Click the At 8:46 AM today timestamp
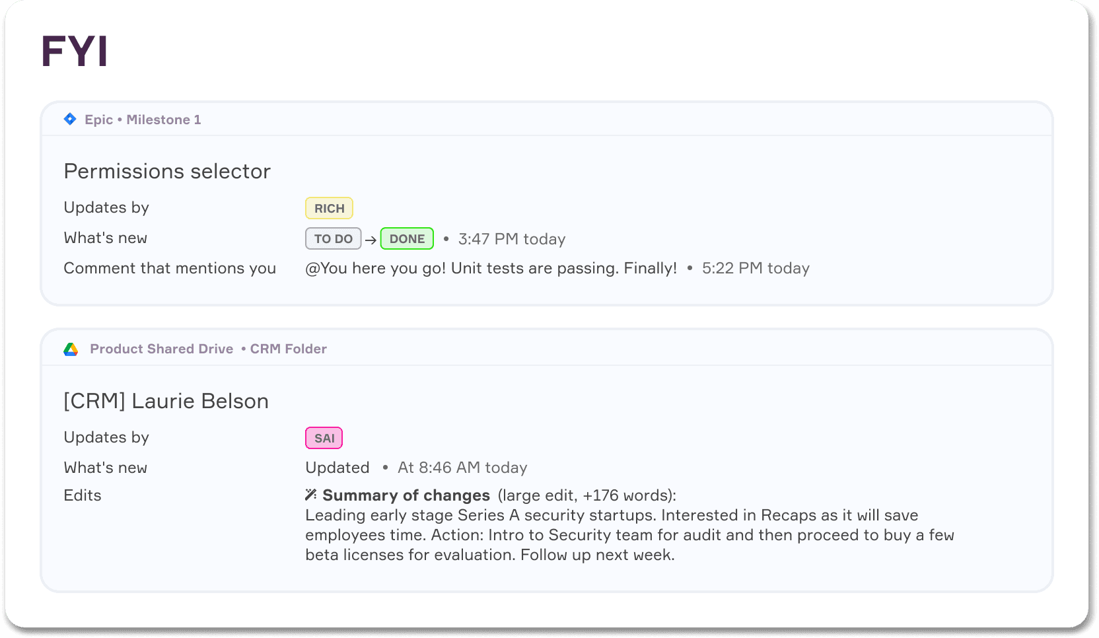1099x638 pixels. [462, 468]
